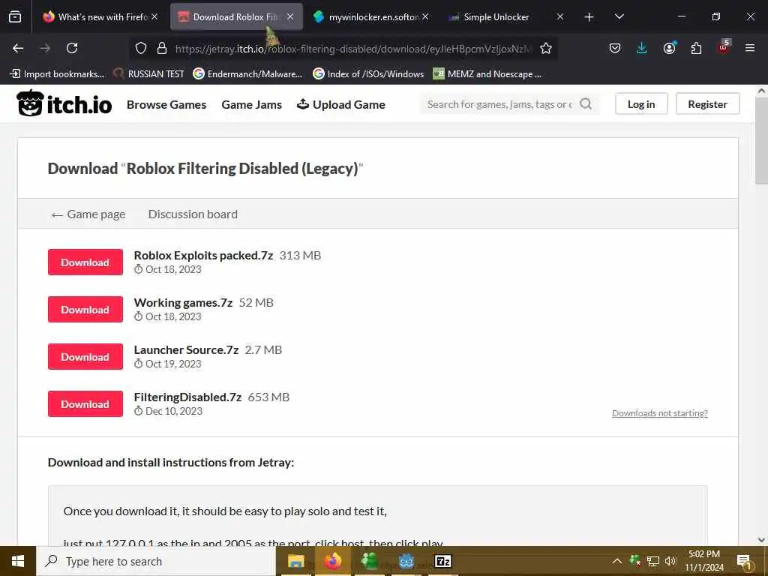Click the Register button

(x=707, y=103)
